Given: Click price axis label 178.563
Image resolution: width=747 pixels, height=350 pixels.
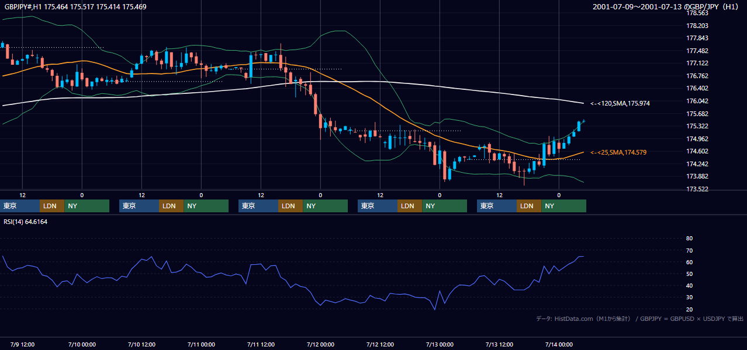Looking at the screenshot, I should pos(697,13).
